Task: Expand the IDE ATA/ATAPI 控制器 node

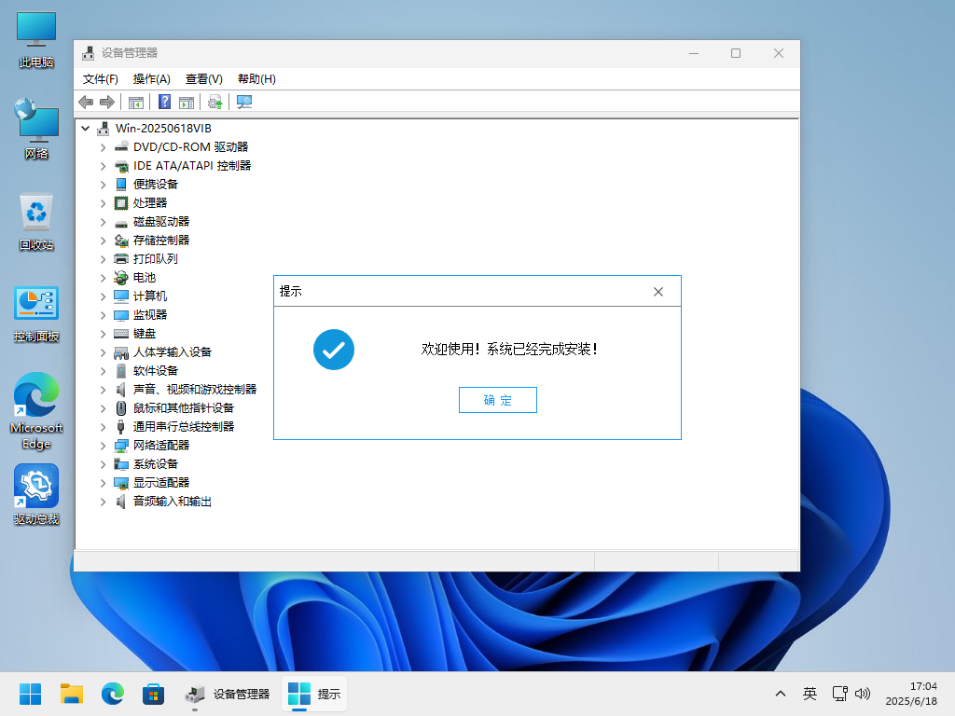Action: click(103, 166)
